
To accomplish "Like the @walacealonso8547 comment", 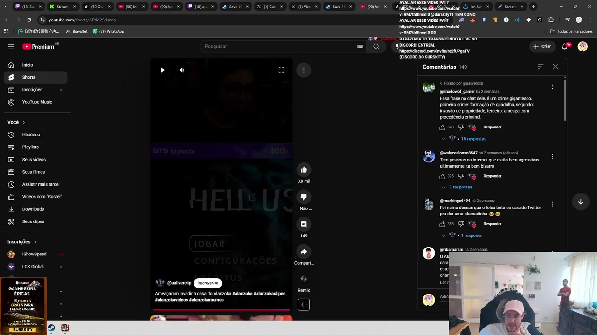I will [442, 176].
